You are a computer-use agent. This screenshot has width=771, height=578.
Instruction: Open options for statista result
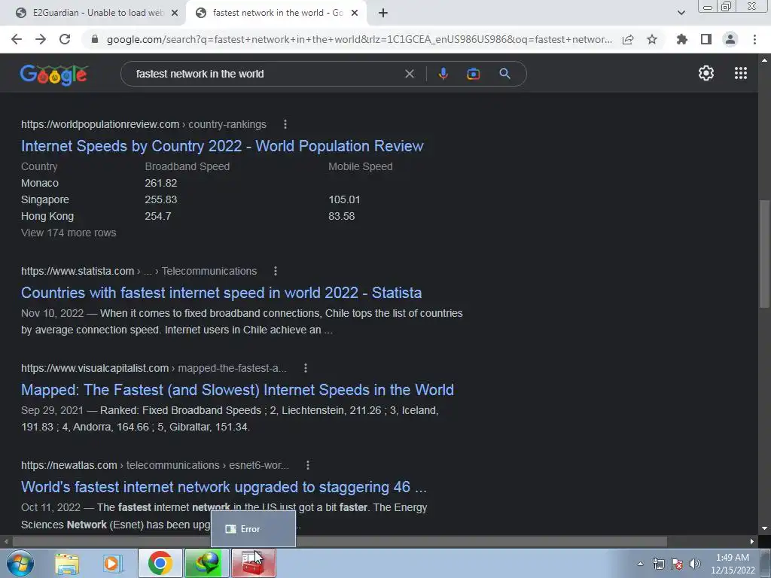[276, 271]
